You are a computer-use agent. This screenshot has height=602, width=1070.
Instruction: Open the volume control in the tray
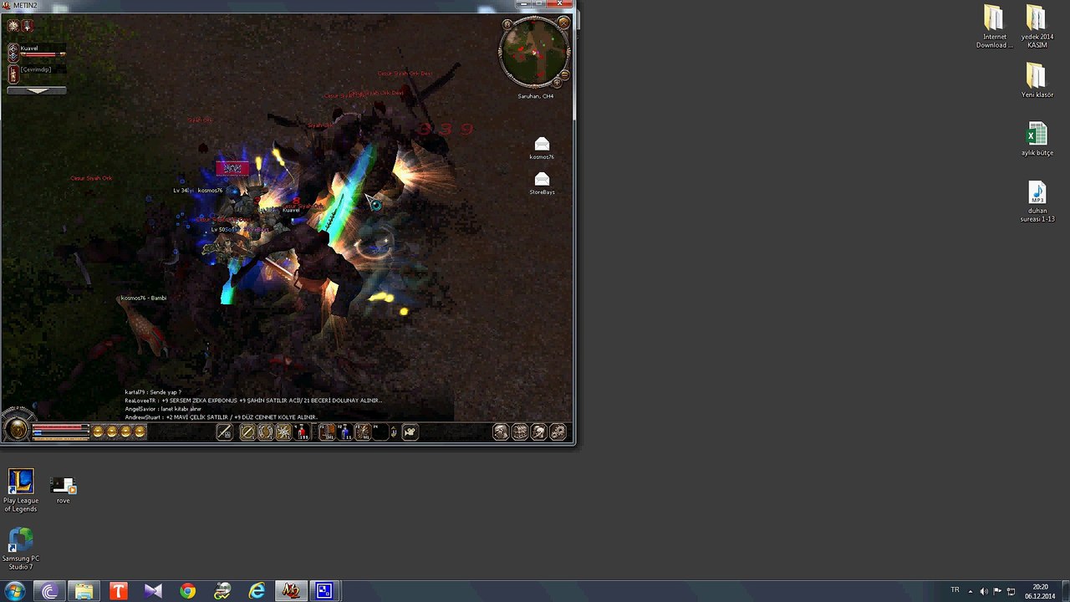pyautogui.click(x=983, y=591)
